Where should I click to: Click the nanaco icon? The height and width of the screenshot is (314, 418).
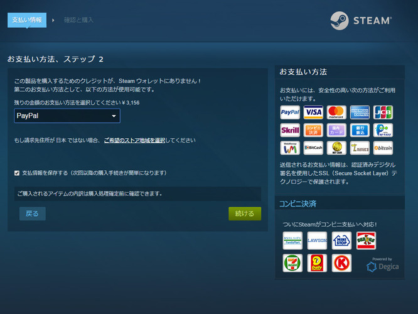360,148
